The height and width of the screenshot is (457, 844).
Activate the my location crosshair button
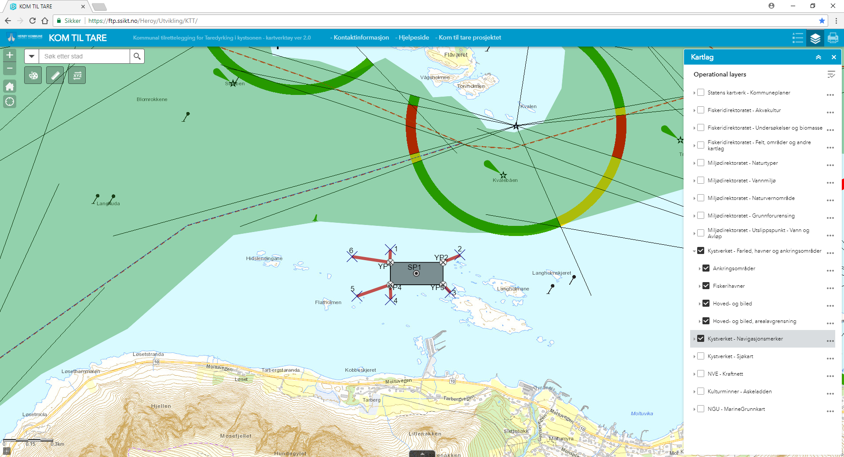[x=10, y=102]
